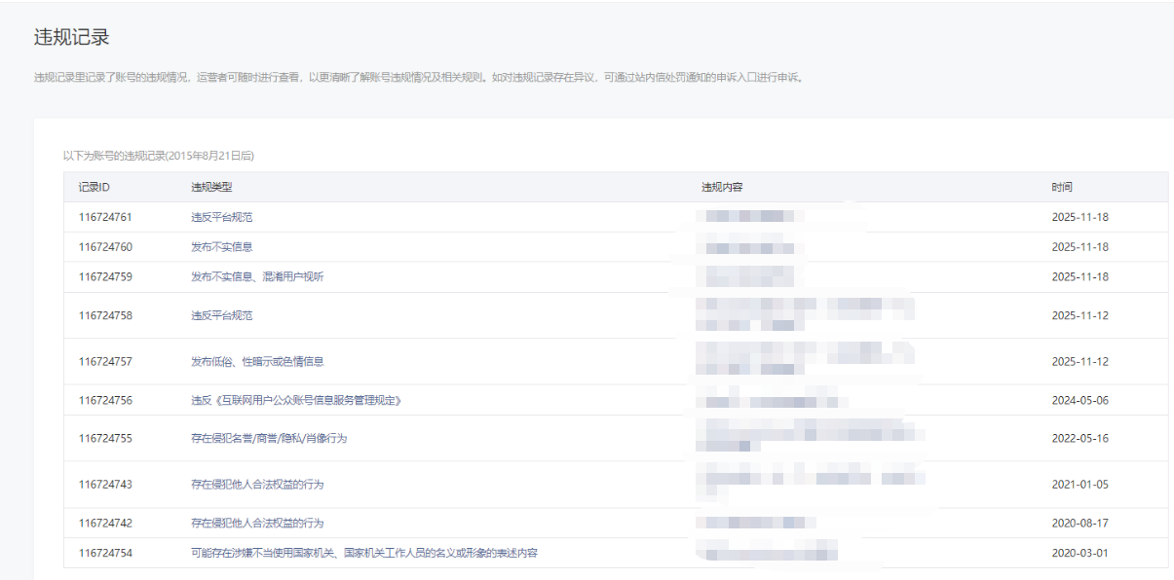The image size is (1174, 580).
Task: Open blurred violation content for record 116724757
Action: click(x=804, y=361)
